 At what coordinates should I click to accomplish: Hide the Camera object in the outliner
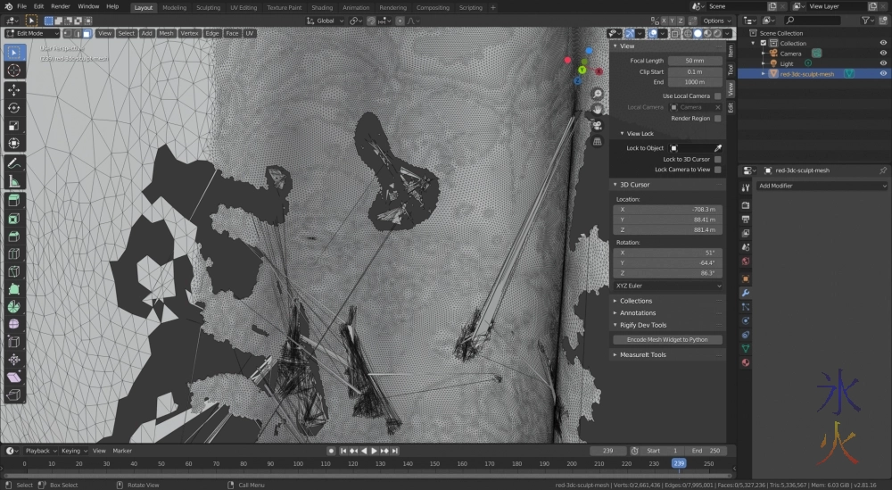coord(883,54)
